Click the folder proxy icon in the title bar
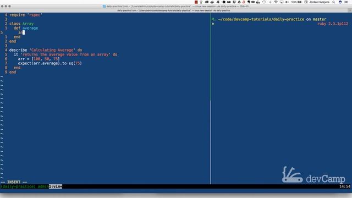Viewport: 352px width, 198px height. [x=104, y=6]
